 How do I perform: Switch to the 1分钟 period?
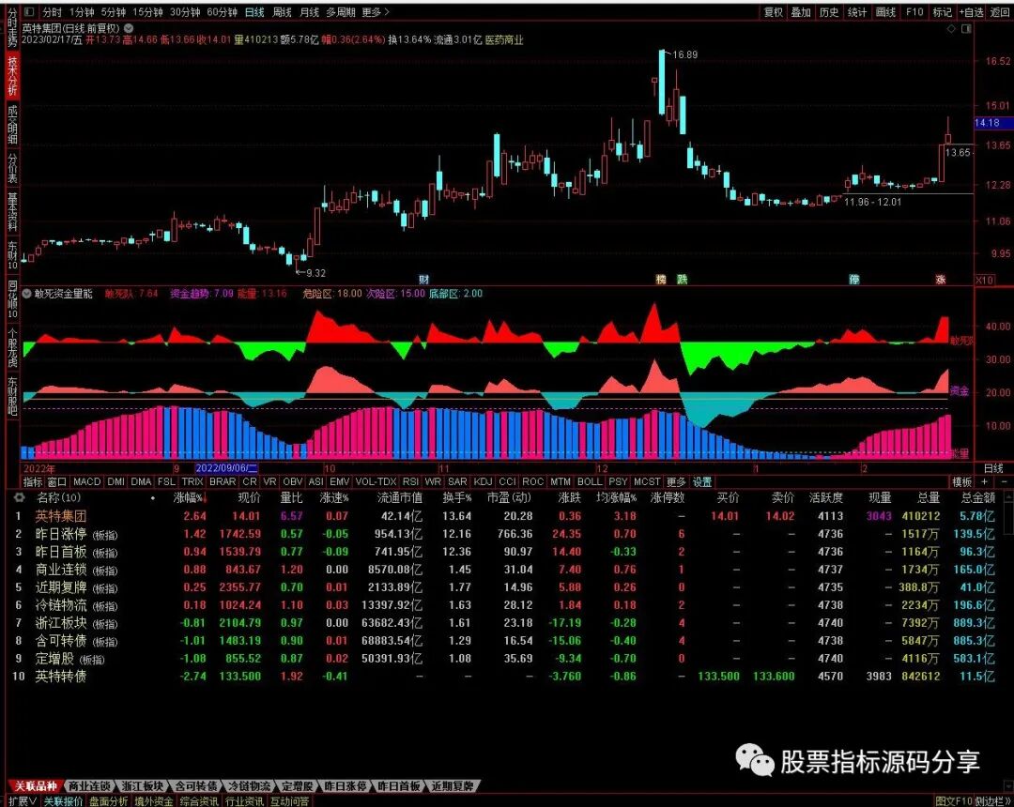pos(82,12)
